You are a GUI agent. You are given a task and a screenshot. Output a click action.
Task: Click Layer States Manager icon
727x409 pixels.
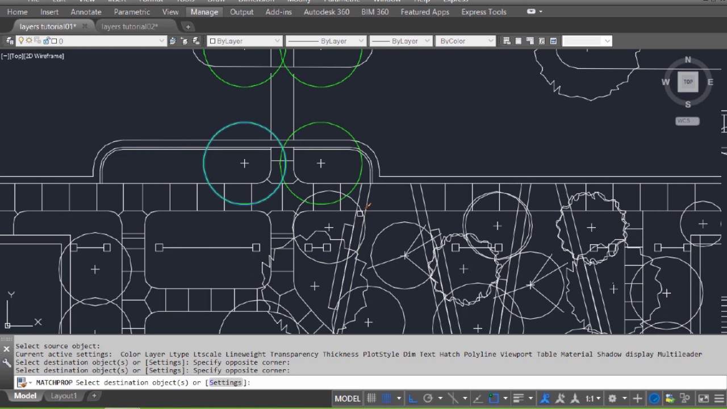pos(196,41)
